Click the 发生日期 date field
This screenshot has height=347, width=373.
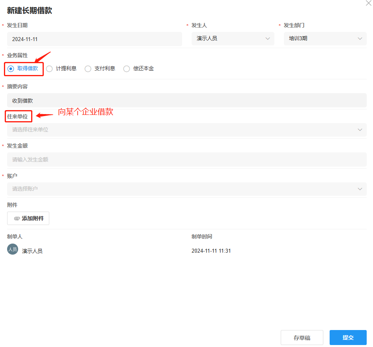point(95,39)
